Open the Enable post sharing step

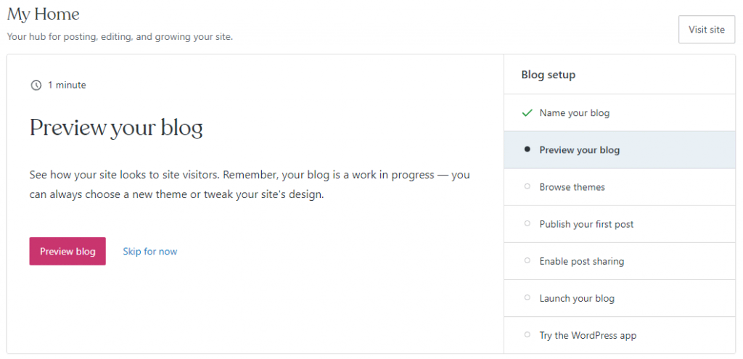tap(582, 261)
